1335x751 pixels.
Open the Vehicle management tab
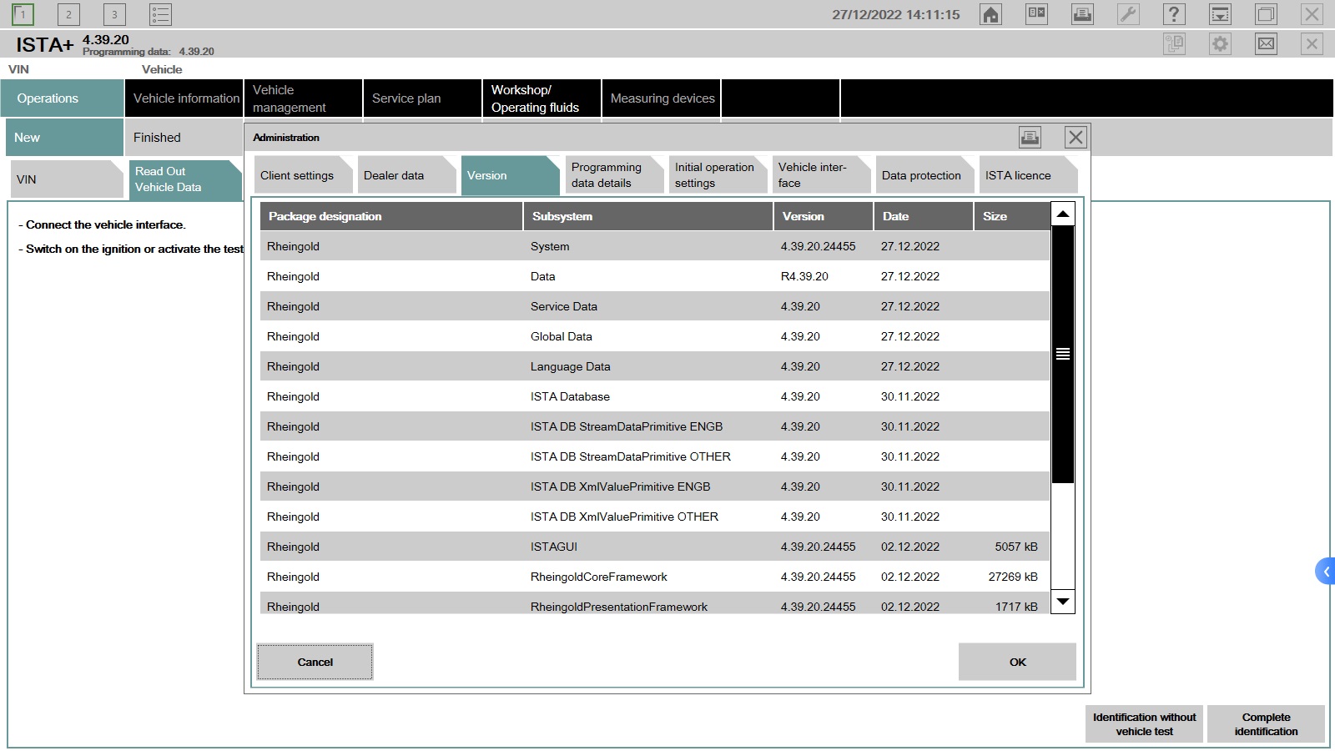(x=304, y=98)
